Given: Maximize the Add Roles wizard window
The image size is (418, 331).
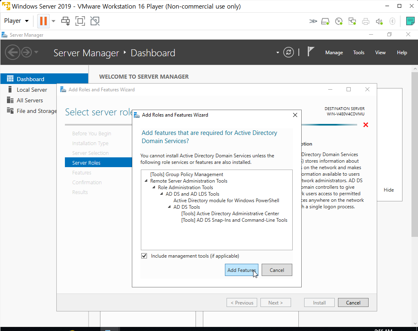Looking at the screenshot, I should pos(349,89).
